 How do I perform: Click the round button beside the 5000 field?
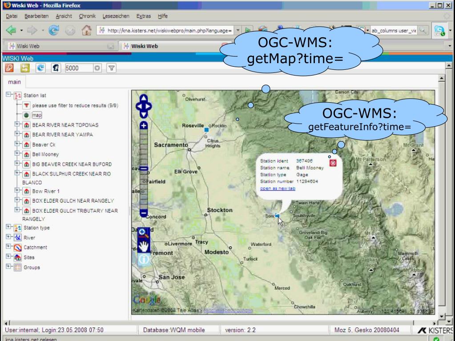tap(97, 68)
